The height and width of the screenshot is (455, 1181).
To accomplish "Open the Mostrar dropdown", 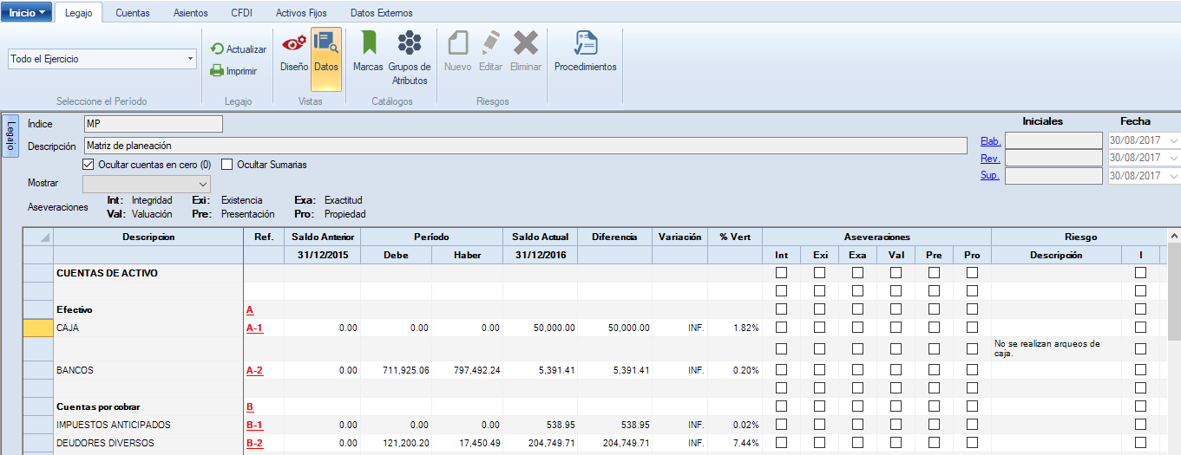I will point(202,185).
